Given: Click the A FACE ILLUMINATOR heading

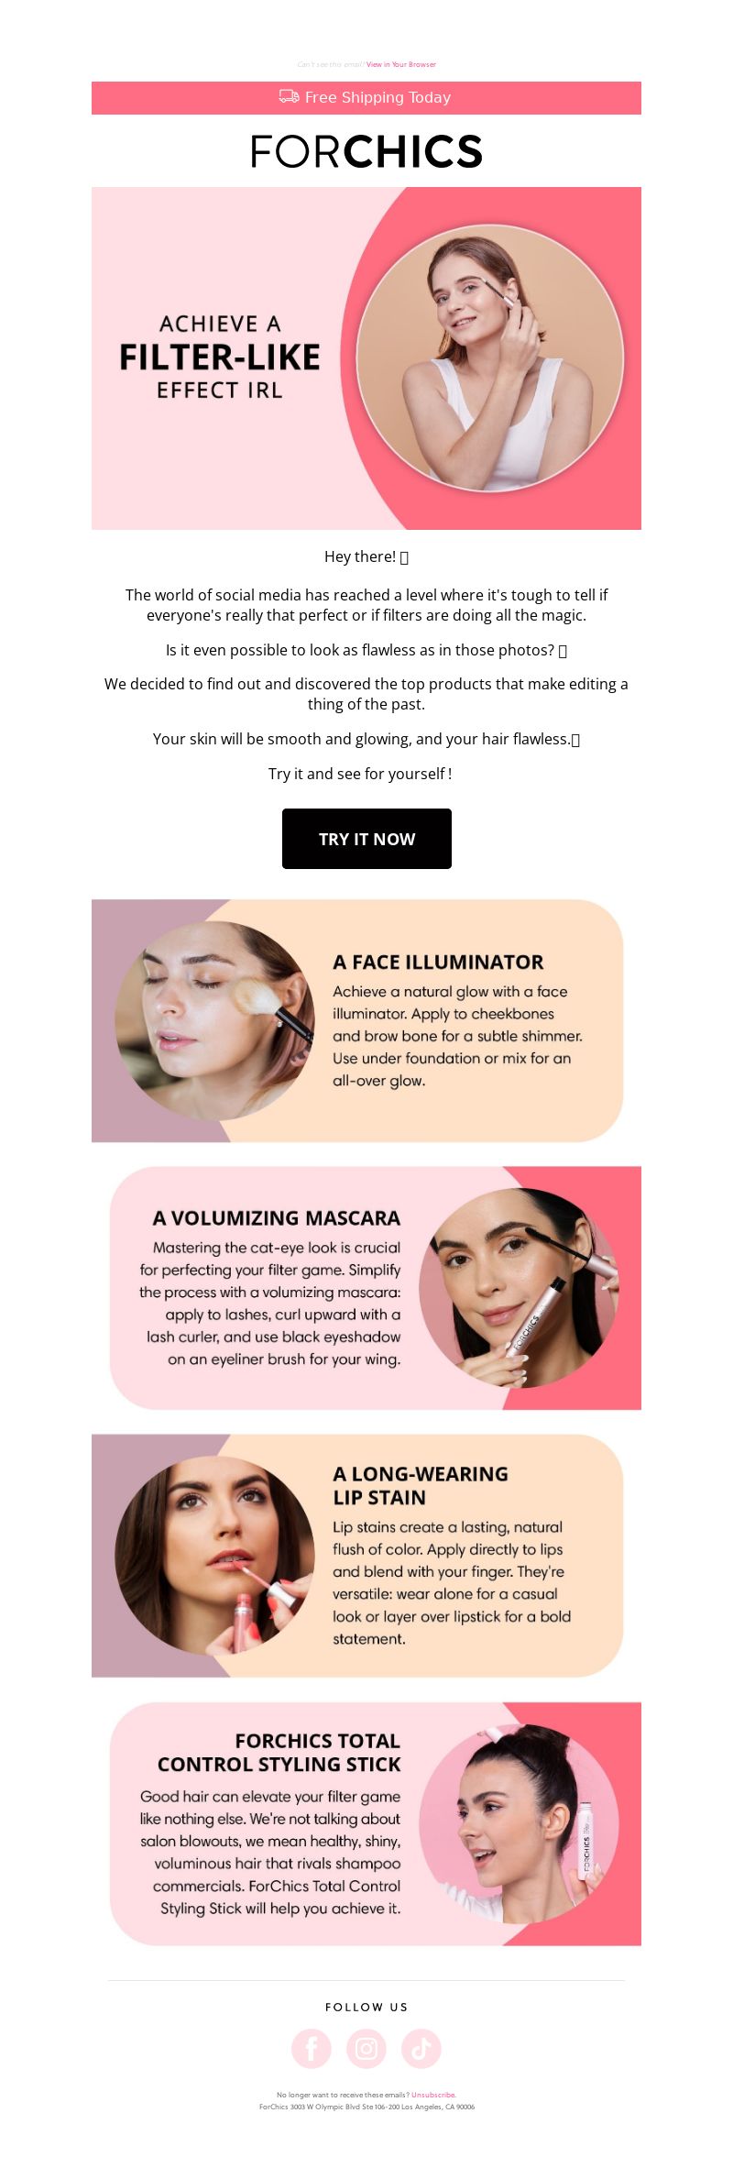Looking at the screenshot, I should (x=438, y=962).
